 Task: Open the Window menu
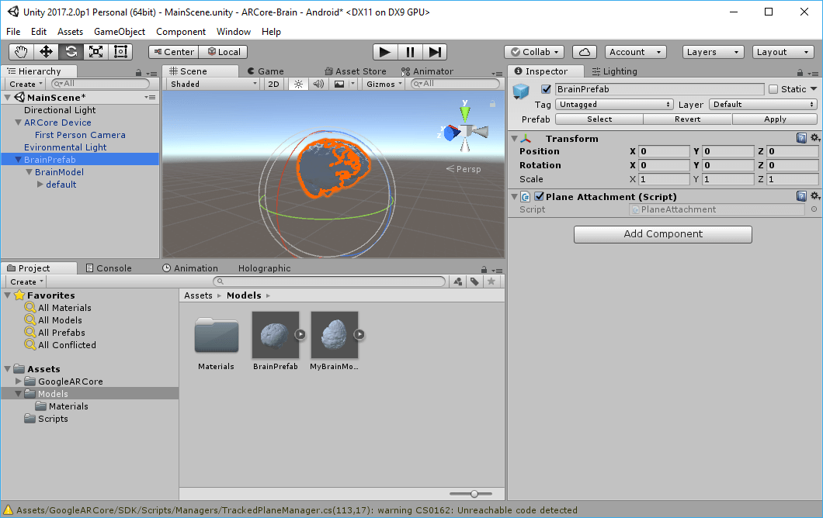pyautogui.click(x=234, y=32)
